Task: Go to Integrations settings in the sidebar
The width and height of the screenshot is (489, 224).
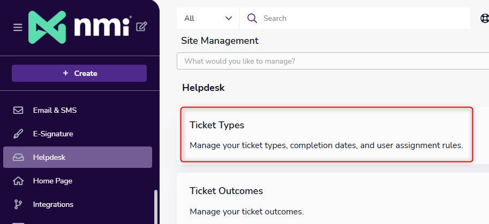Action: pos(53,204)
